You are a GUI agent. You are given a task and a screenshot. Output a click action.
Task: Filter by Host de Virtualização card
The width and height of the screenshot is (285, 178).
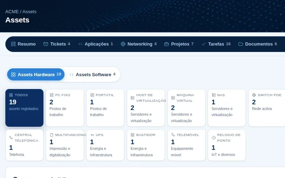click(x=146, y=108)
